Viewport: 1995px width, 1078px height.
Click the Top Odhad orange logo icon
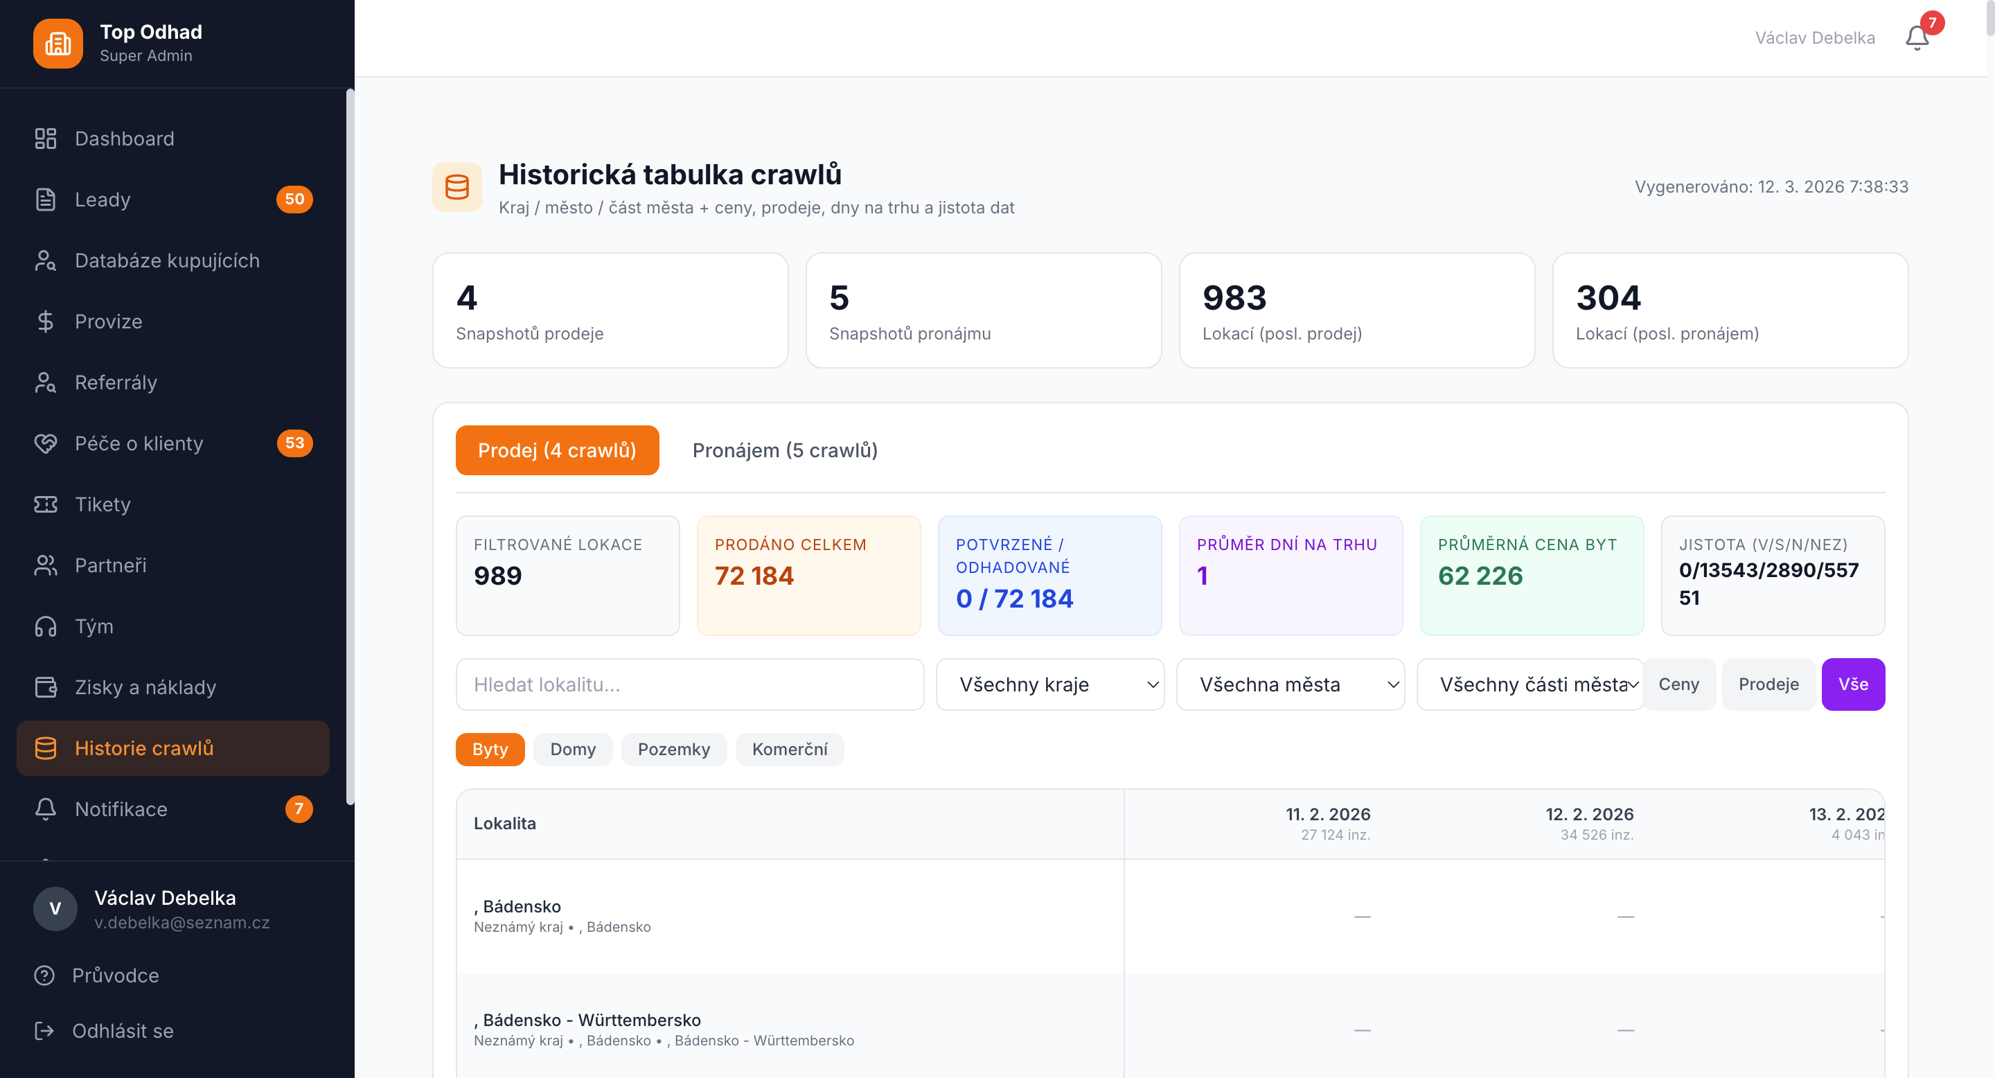click(58, 44)
